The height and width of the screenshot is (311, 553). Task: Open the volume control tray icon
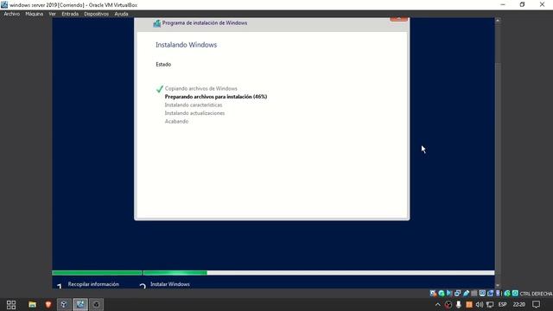point(479,305)
